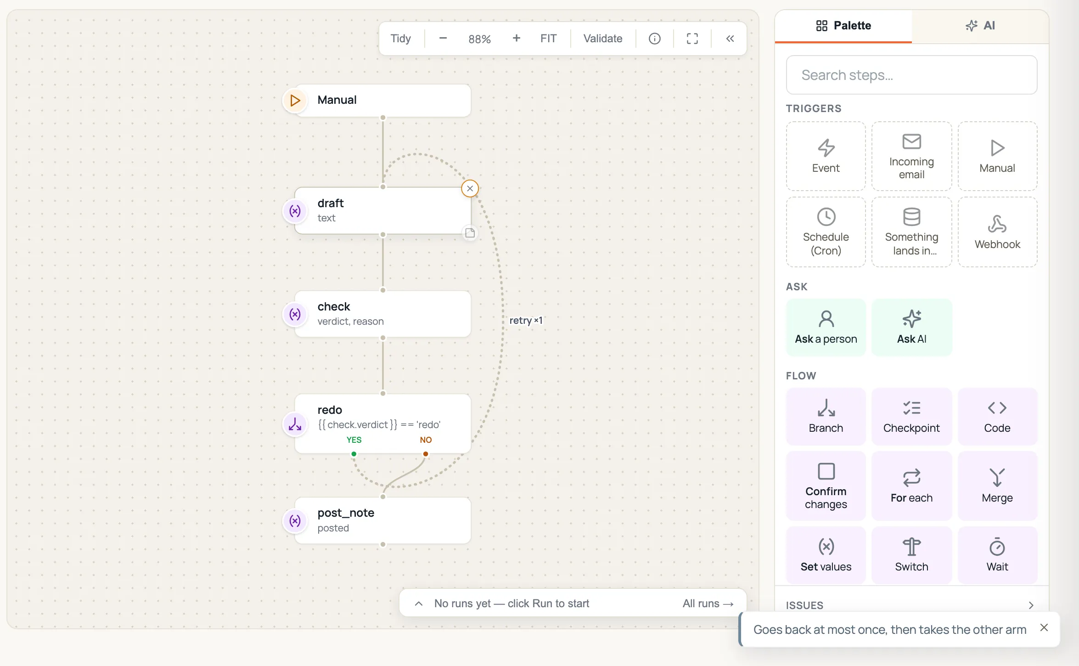Add a Checkpoint flow step
This screenshot has width=1079, height=666.
911,416
